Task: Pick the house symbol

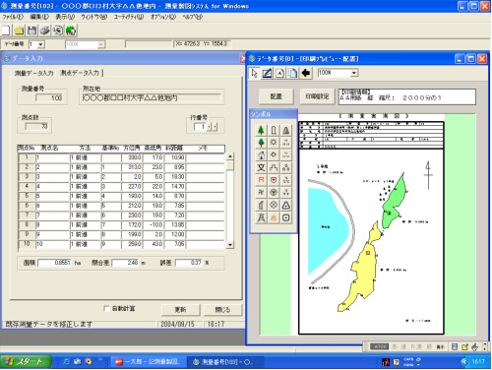Action: 261,155
